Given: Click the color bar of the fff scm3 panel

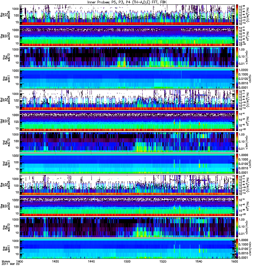Looking at the screenshot, I should pyautogui.click(x=237, y=206).
